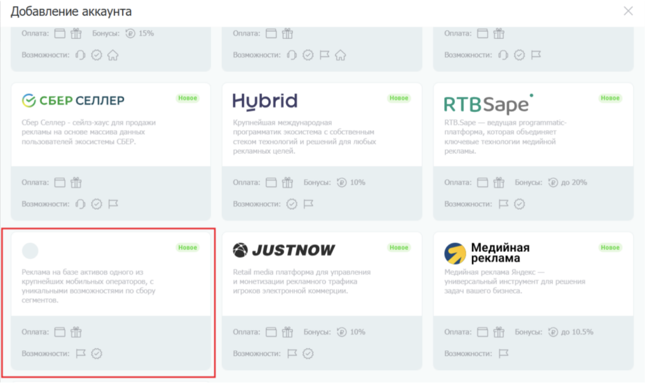
Task: Click the 'до 20%' bonus value
Action: click(574, 182)
